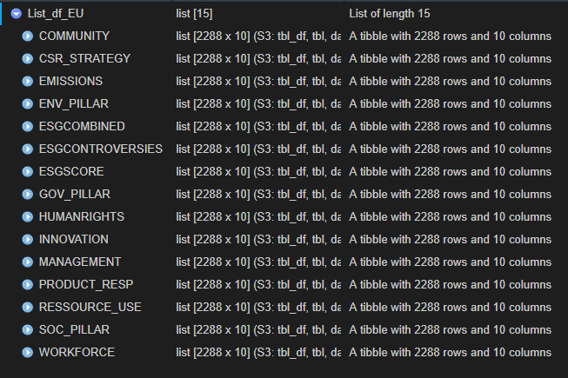Click the 'List of length 15' value
This screenshot has height=378, width=568.
pyautogui.click(x=390, y=14)
